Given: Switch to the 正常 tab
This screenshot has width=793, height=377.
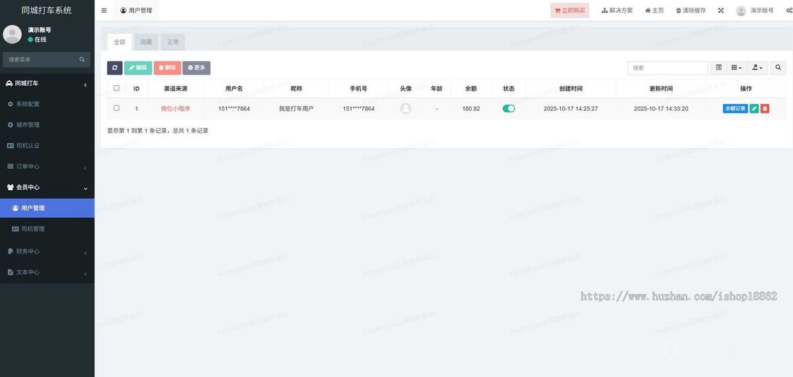Looking at the screenshot, I should [x=172, y=42].
